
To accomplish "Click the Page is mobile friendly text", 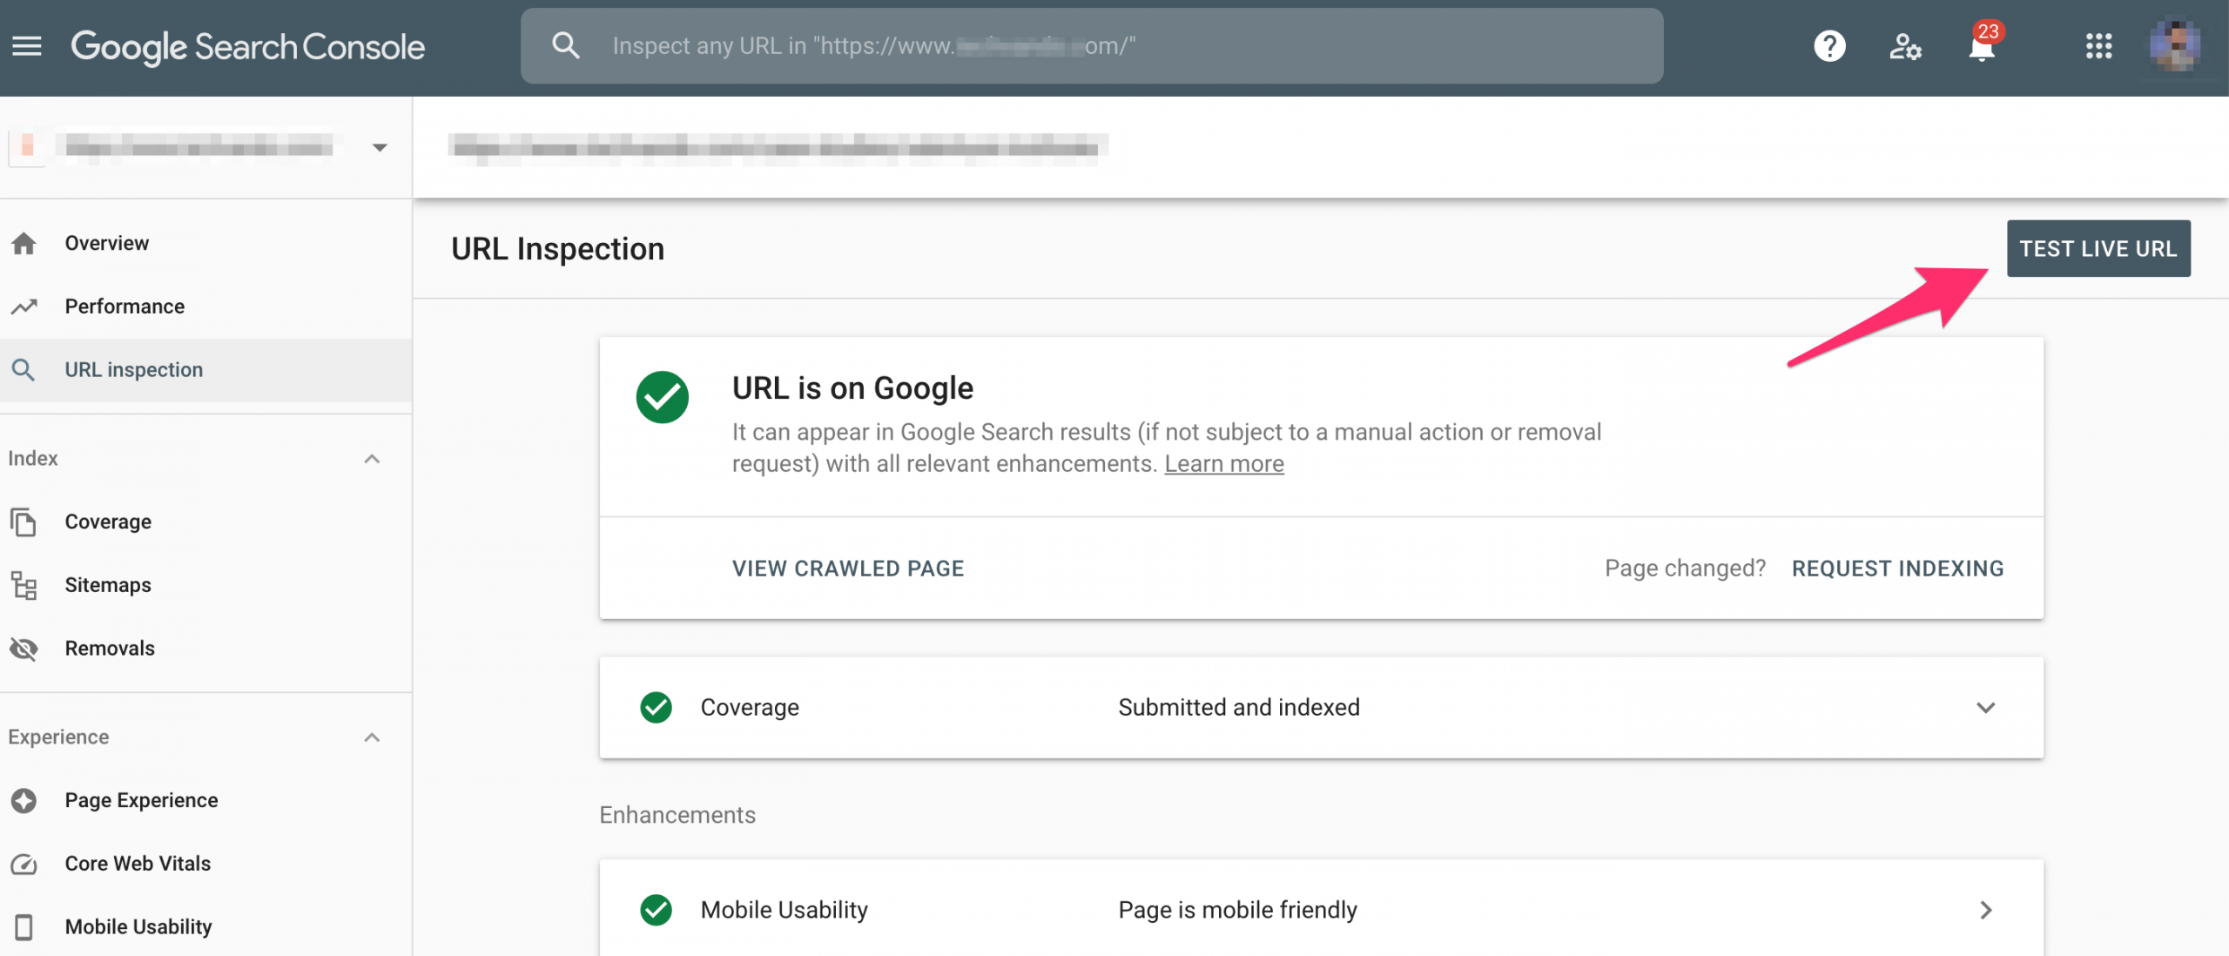I will (1237, 910).
